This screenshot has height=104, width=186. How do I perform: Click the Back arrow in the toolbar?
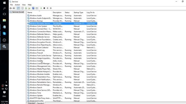pyautogui.click(x=11, y=8)
